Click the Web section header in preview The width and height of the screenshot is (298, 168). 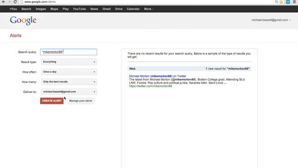132,69
